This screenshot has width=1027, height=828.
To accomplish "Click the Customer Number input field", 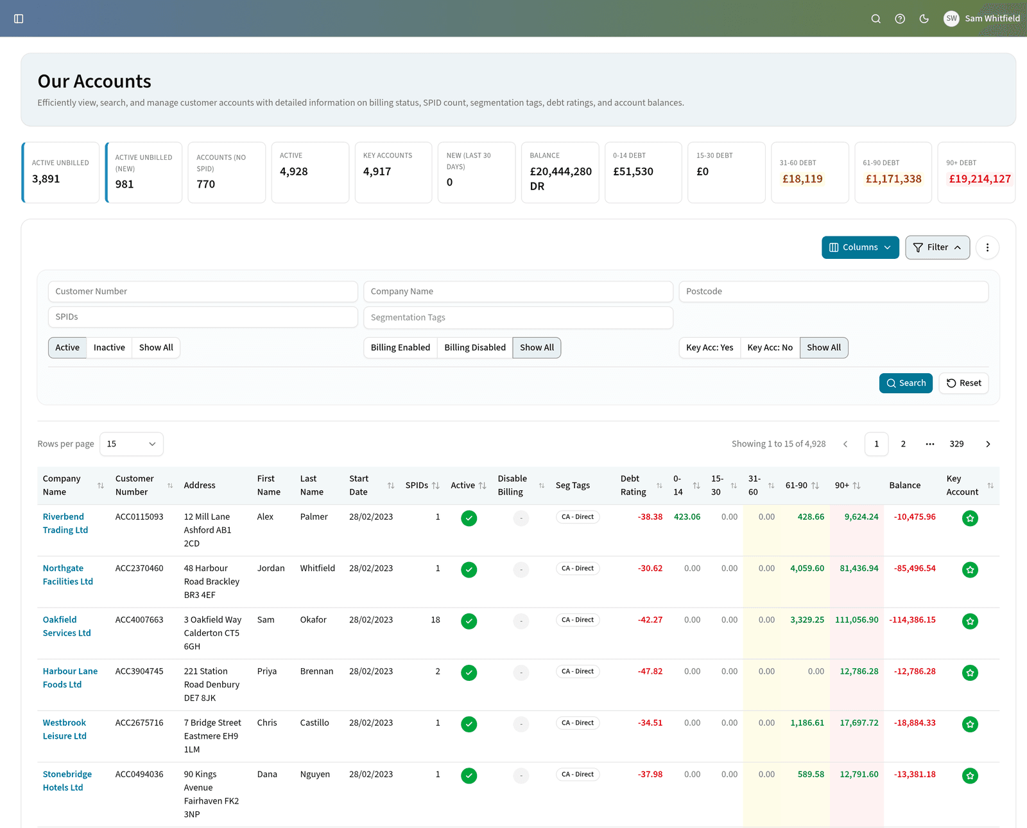I will (203, 292).
